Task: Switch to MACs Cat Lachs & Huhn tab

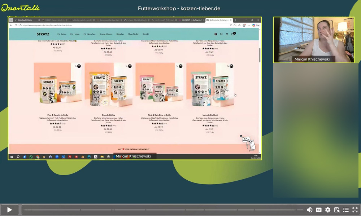Action: coord(82,20)
